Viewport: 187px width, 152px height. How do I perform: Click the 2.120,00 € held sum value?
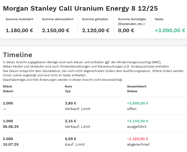pos(95,30)
